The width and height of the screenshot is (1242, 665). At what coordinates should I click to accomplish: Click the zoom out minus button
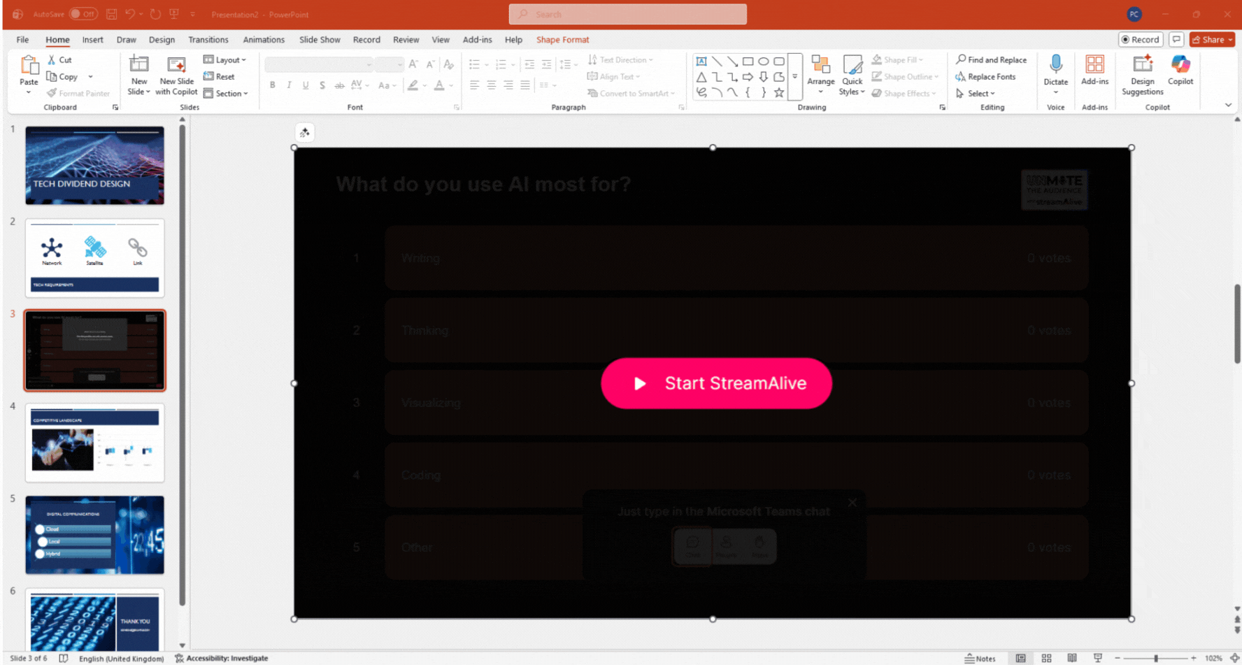[1117, 658]
